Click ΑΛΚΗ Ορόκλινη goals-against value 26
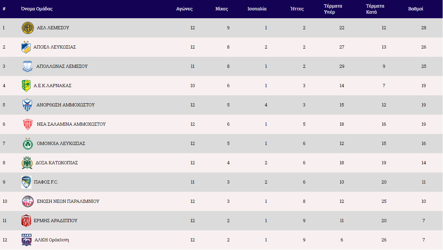The width and height of the screenshot is (443, 250). [x=384, y=240]
